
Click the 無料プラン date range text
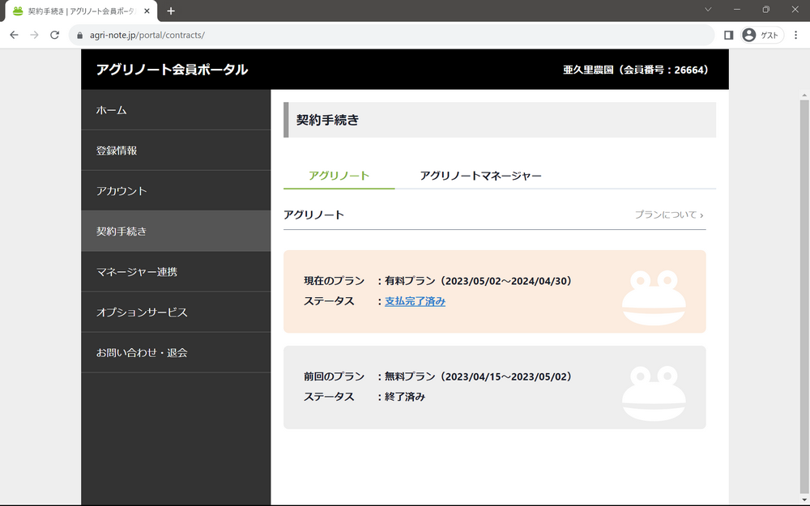pos(479,376)
